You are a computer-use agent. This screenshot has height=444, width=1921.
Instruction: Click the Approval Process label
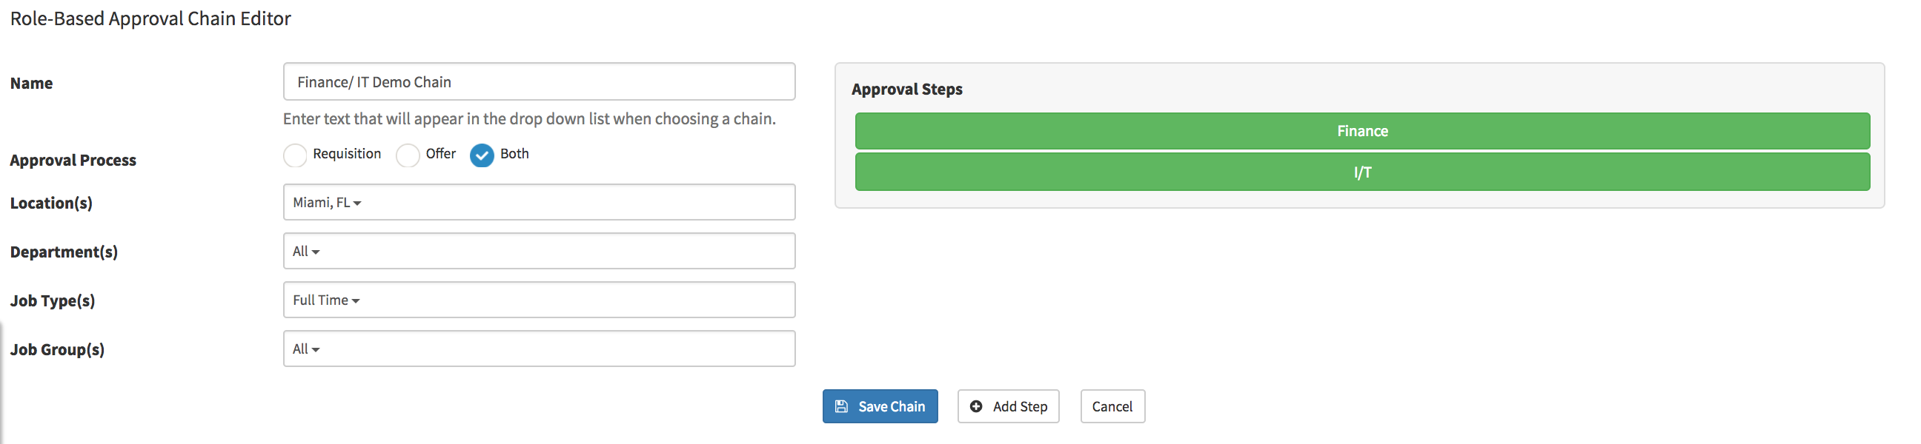[x=73, y=159]
